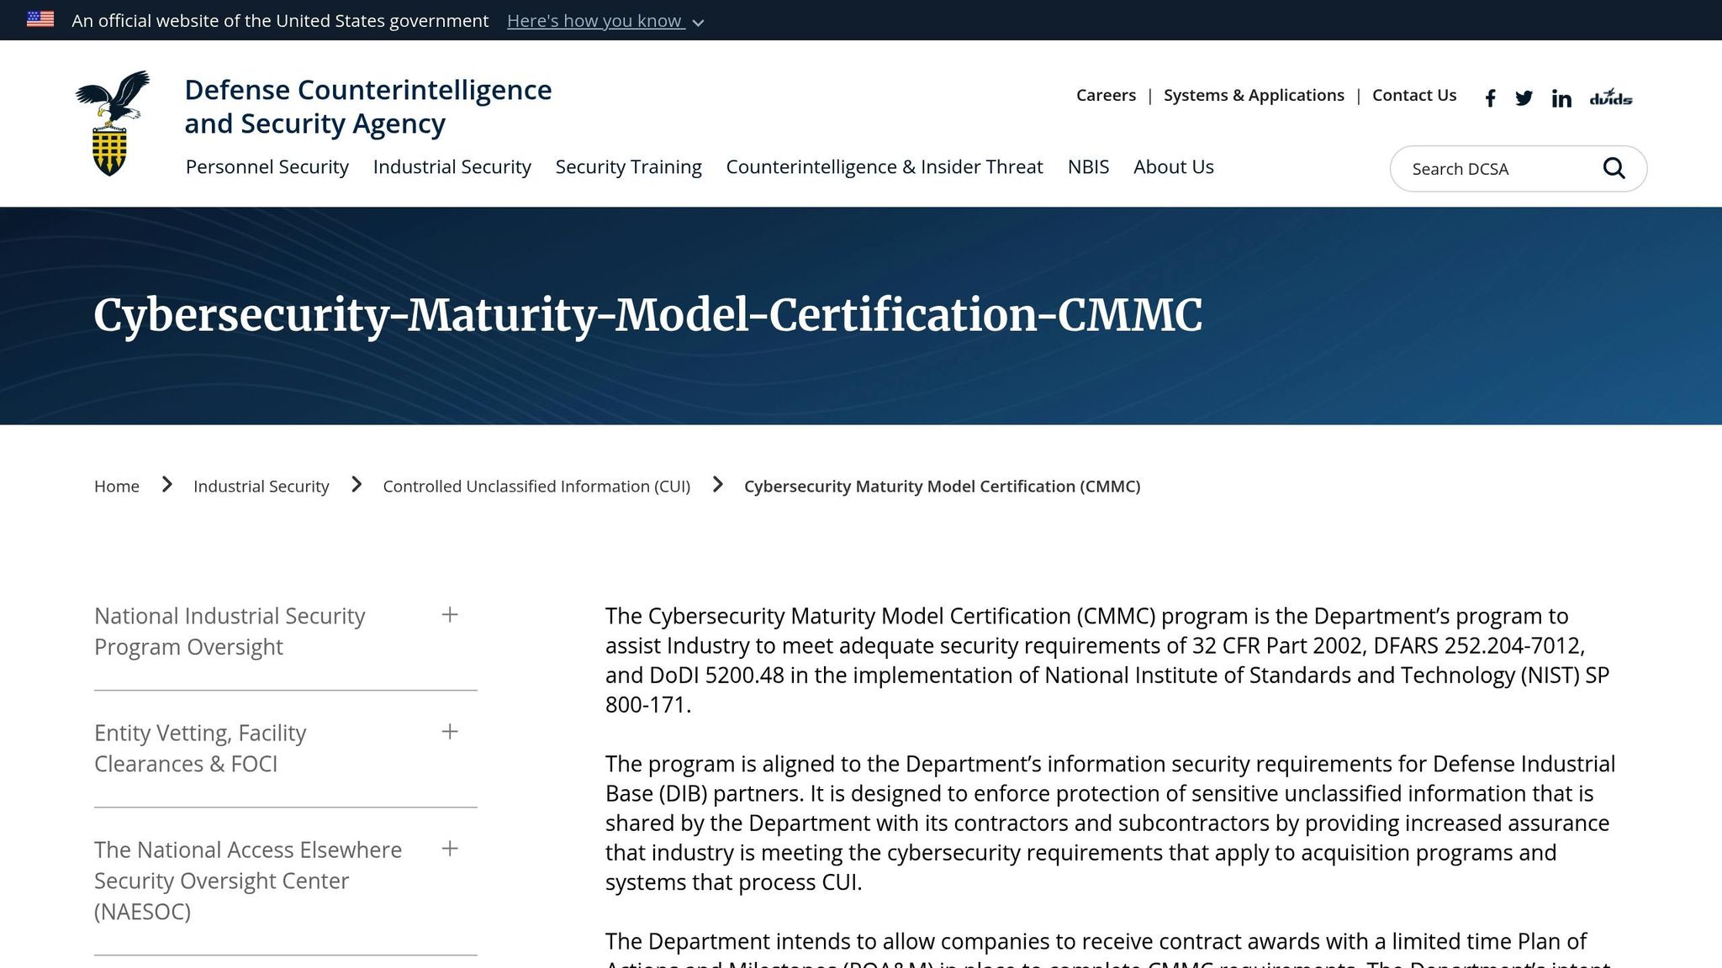
Task: Click Cybersecurity Maturity Model Certification (CMMC) breadcrumb text
Action: (943, 487)
